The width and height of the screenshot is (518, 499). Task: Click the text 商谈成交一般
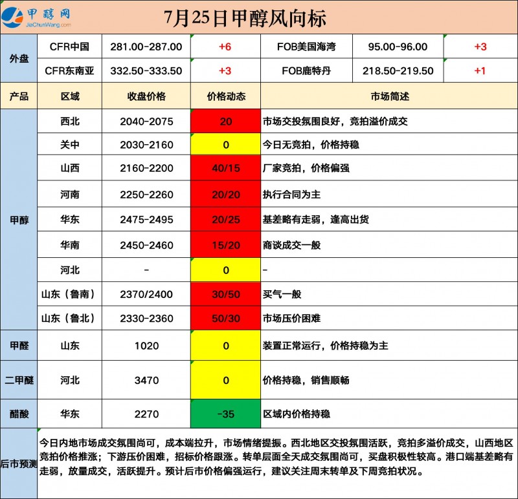pyautogui.click(x=291, y=245)
